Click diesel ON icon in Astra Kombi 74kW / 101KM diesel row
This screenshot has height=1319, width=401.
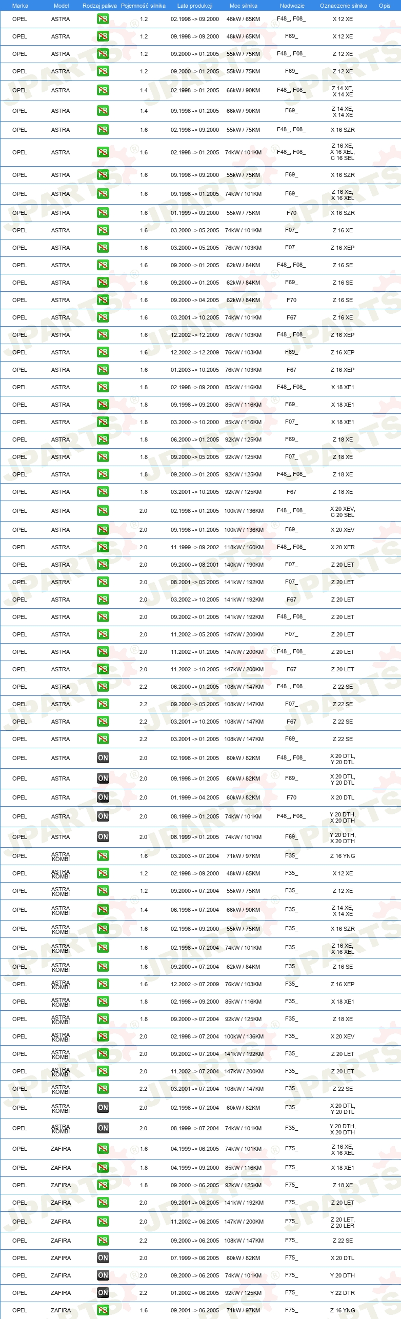[103, 1128]
